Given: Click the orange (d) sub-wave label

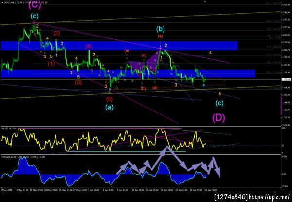Looking at the screenshot, I should coord(155,88).
